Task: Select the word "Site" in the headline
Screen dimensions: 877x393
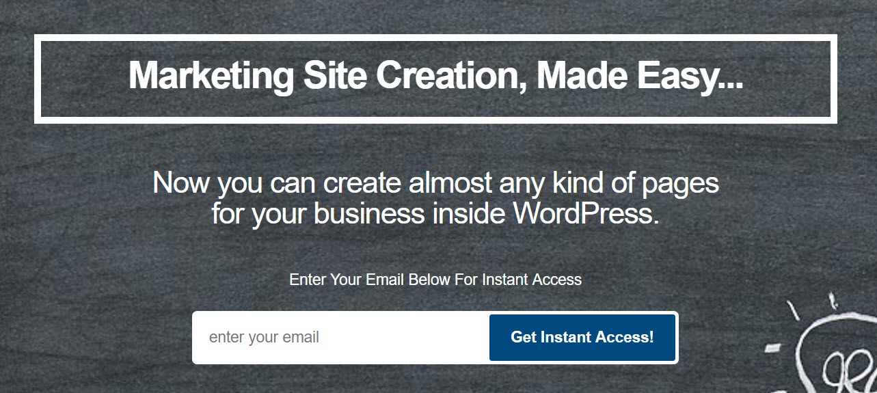Action: point(336,75)
